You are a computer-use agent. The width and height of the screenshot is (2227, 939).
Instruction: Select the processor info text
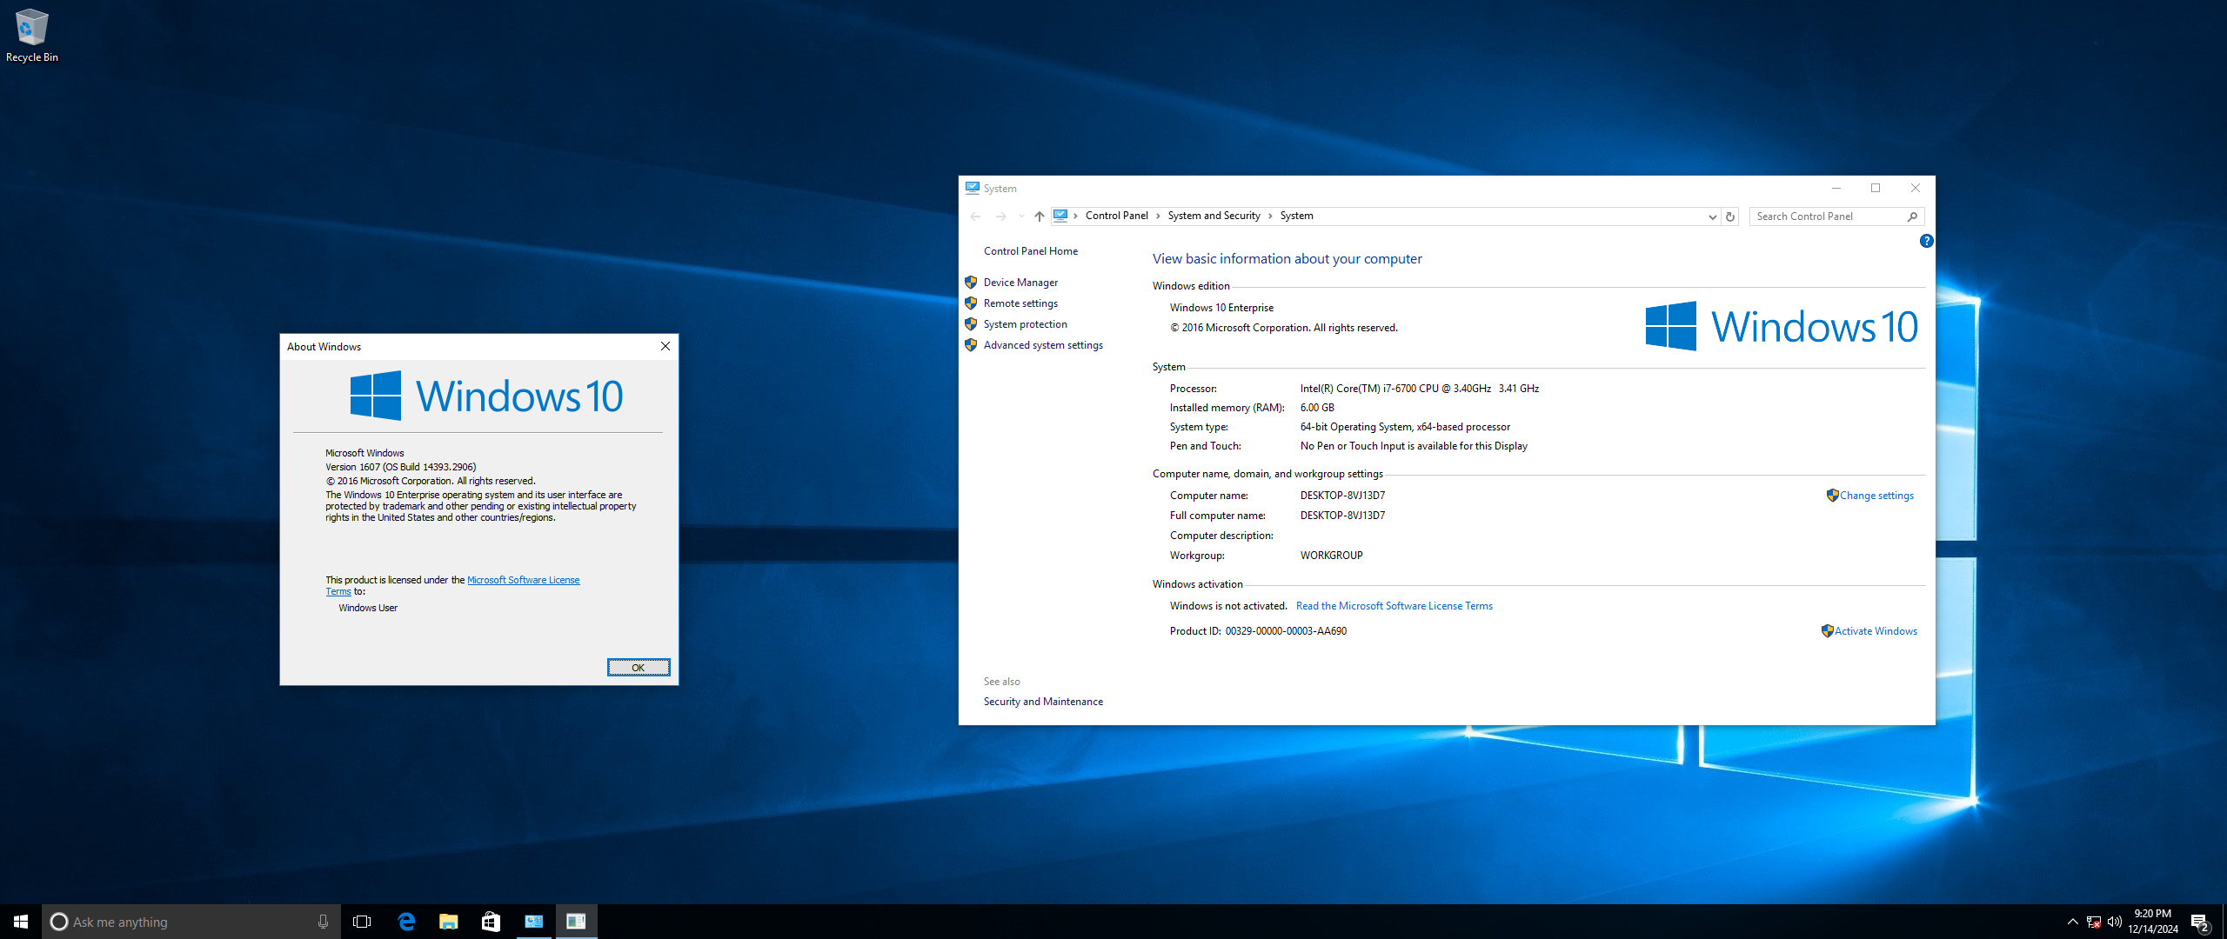[x=1419, y=389]
